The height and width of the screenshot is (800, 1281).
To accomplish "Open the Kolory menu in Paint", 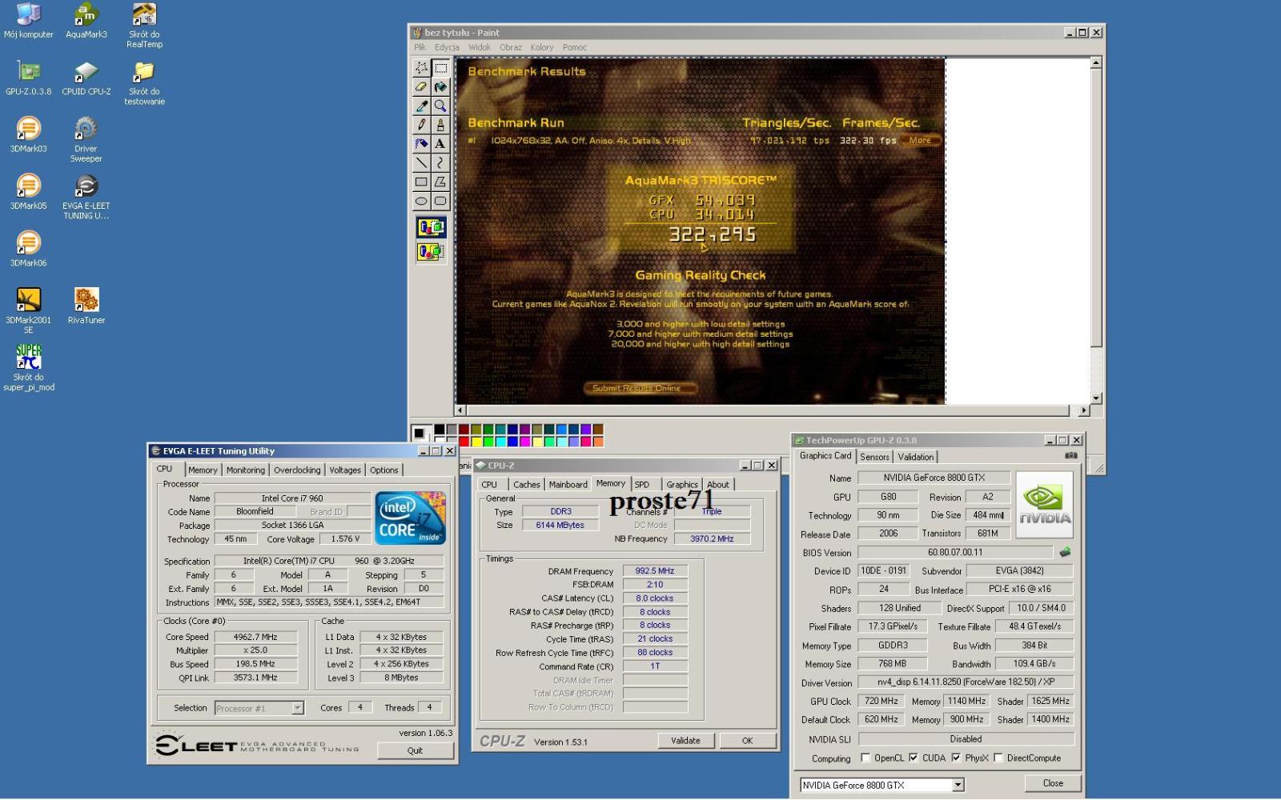I will (542, 47).
